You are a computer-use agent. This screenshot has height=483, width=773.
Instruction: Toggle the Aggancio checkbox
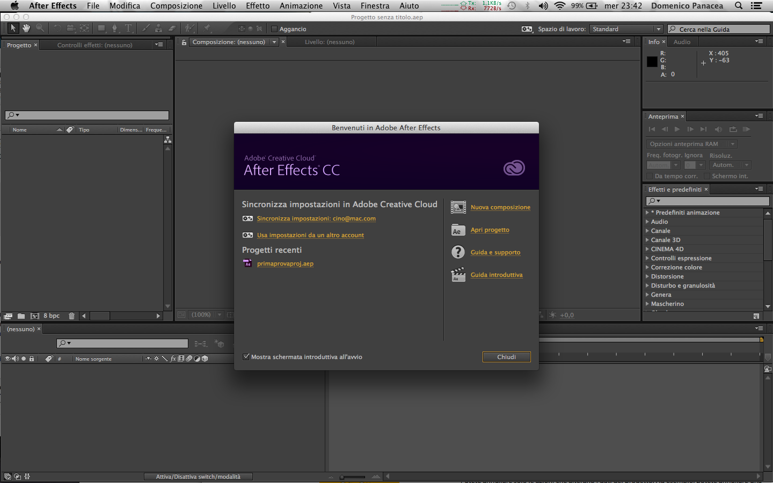274,29
